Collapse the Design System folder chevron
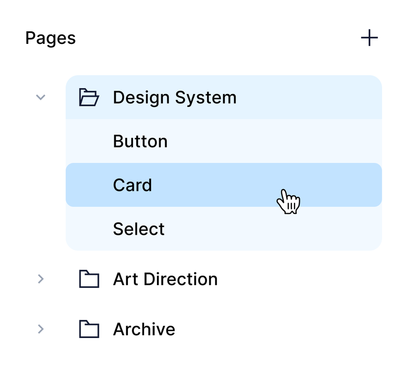407x376 pixels. point(41,97)
